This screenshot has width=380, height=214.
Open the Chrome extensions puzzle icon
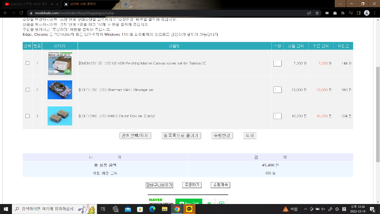coord(343,13)
